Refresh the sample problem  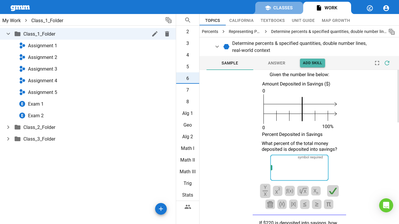pos(387,63)
